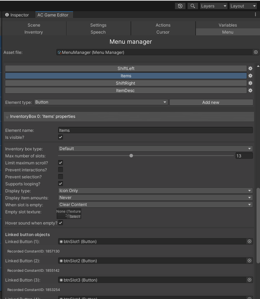The height and width of the screenshot is (299, 260).
Task: Select the ShiftRight element button
Action: [x=126, y=83]
